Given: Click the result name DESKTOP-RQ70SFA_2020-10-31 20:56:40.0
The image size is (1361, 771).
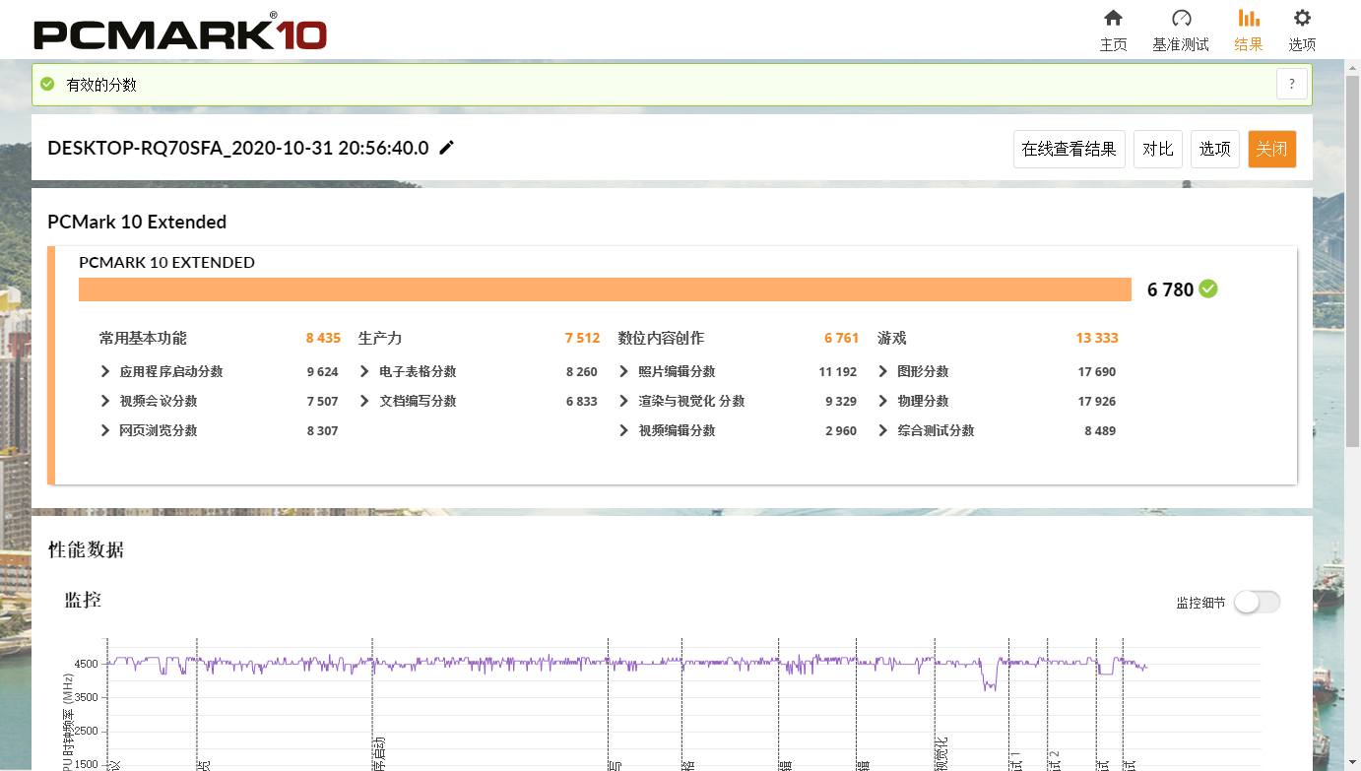Looking at the screenshot, I should click(x=238, y=148).
